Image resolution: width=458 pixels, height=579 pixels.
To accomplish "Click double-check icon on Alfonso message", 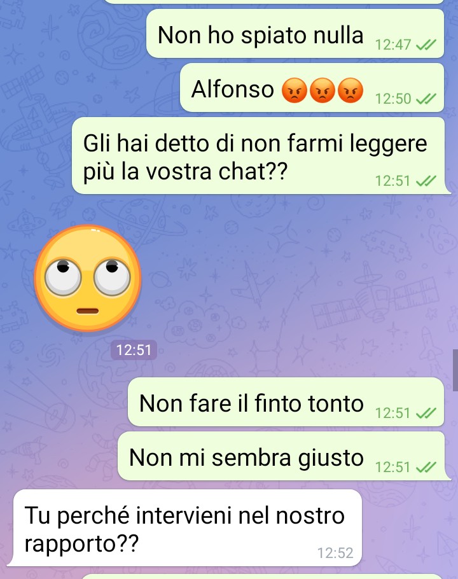I will click(426, 99).
